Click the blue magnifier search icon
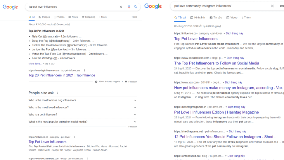Image resolution: width=284 pixels, height=160 pixels. coord(136,7)
